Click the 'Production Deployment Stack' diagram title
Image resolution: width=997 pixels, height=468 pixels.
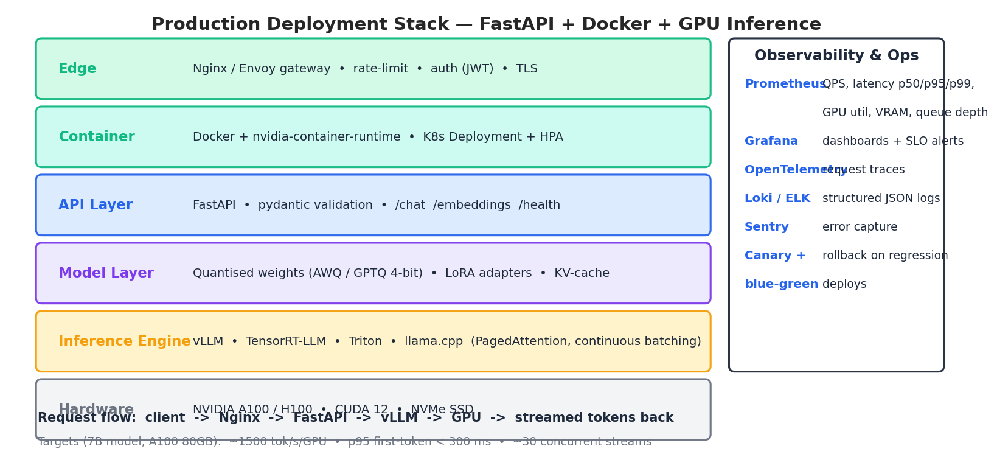[486, 24]
